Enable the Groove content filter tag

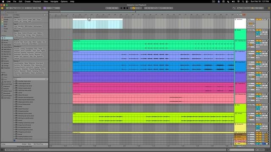25,19
